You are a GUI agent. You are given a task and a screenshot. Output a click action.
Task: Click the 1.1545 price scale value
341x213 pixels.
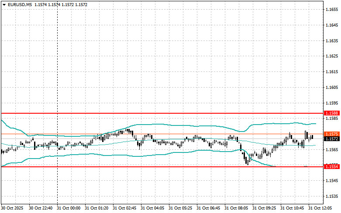click(x=332, y=181)
